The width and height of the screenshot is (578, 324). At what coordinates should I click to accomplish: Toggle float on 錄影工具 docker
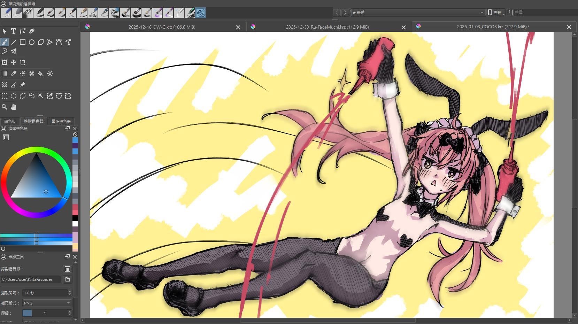tap(67, 257)
